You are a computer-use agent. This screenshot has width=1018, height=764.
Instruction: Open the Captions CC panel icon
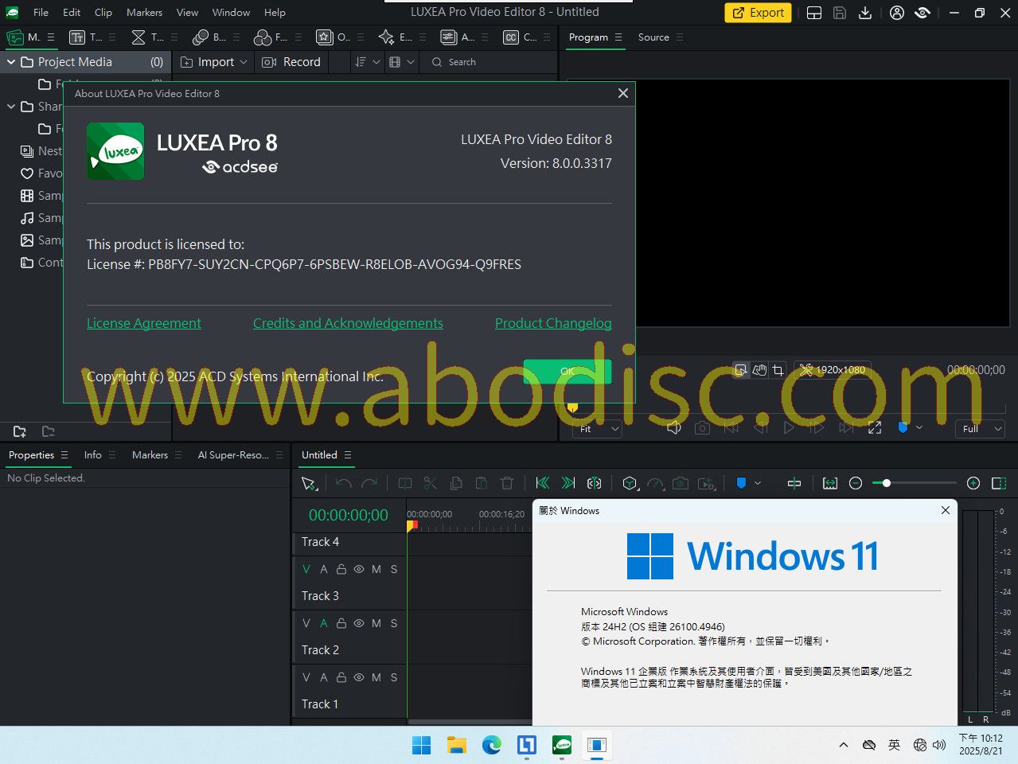click(x=511, y=37)
